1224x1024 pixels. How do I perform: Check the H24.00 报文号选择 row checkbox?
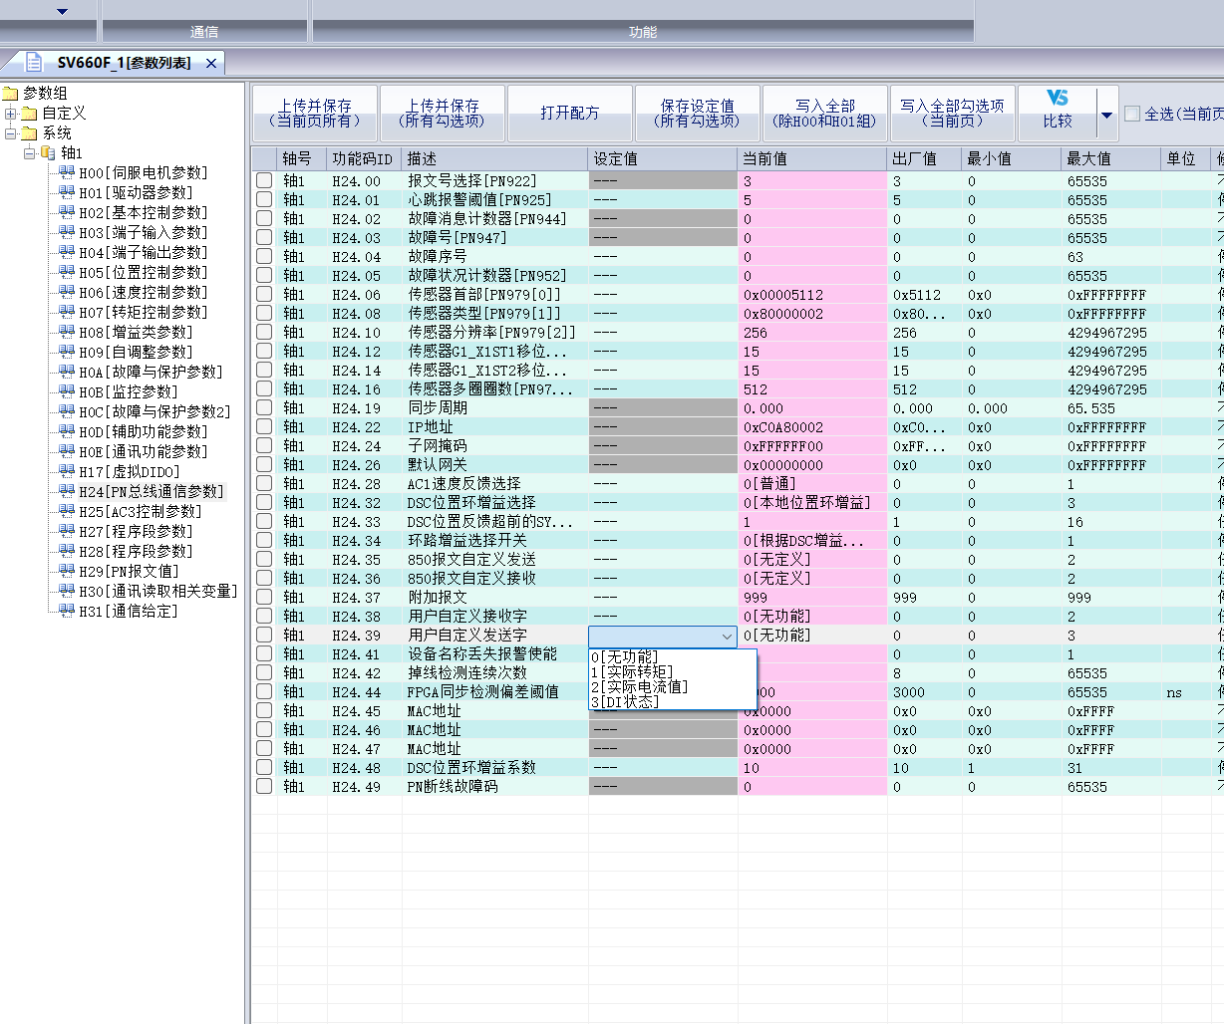(264, 181)
